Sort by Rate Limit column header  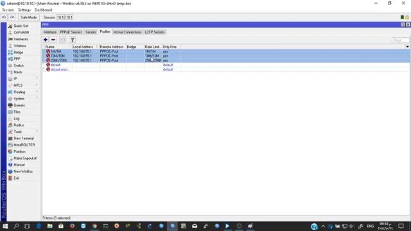153,47
